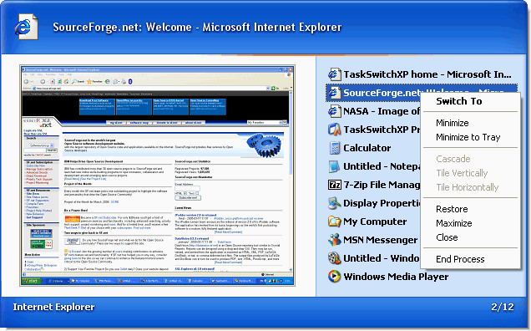The height and width of the screenshot is (331, 531).
Task: Click the large Internet Explorer page icon in header
Action: (26, 27)
